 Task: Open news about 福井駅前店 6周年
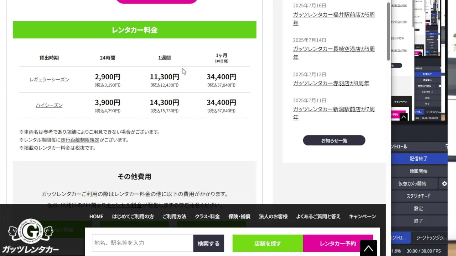334,19
